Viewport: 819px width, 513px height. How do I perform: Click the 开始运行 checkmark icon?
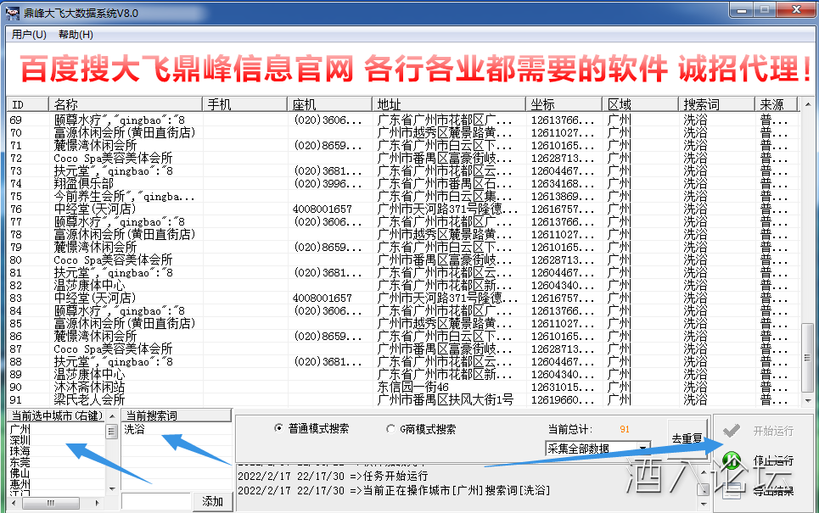point(732,430)
